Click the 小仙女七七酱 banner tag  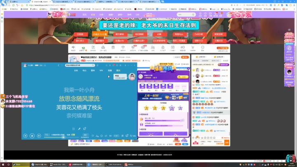point(100,34)
